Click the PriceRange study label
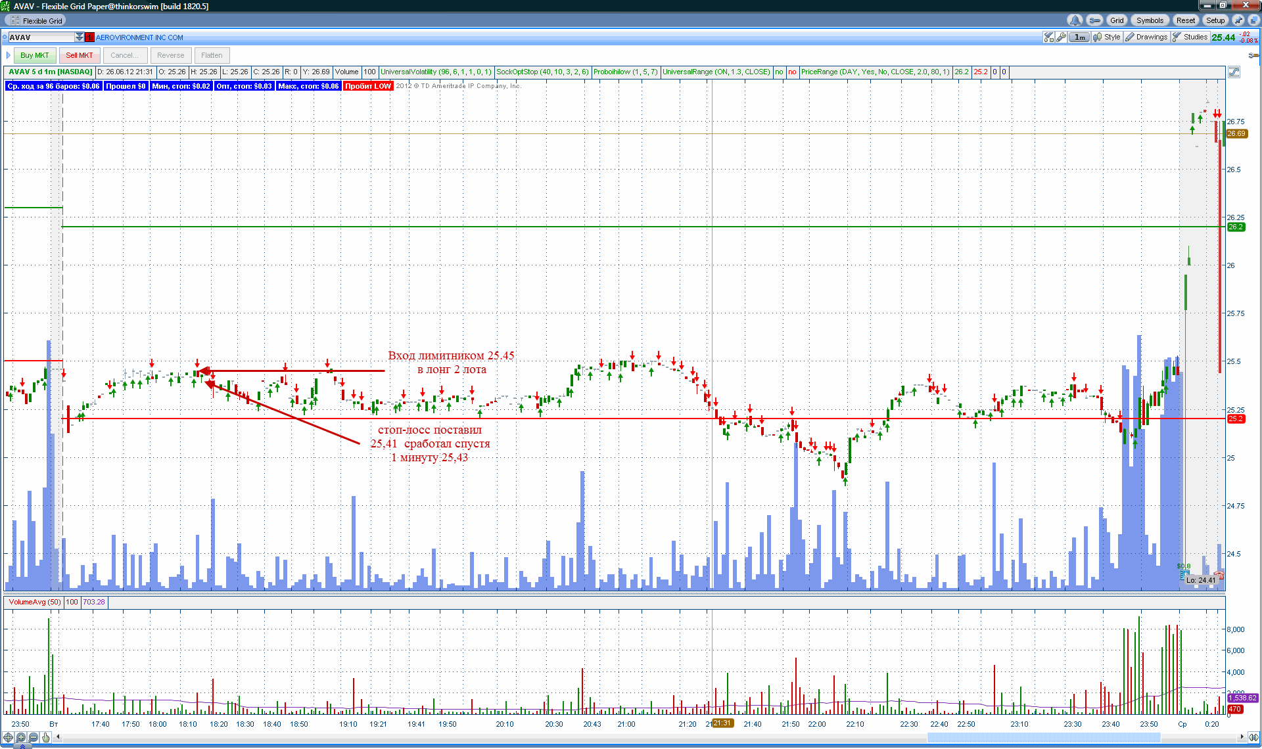The width and height of the screenshot is (1262, 749). [x=875, y=72]
